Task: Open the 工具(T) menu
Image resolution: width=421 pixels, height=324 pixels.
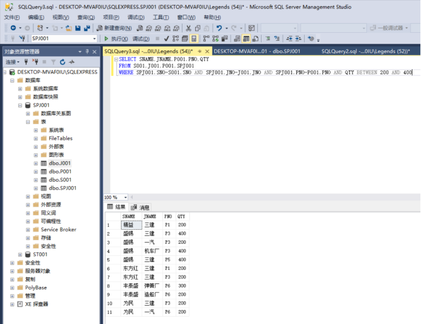Action: click(x=161, y=17)
